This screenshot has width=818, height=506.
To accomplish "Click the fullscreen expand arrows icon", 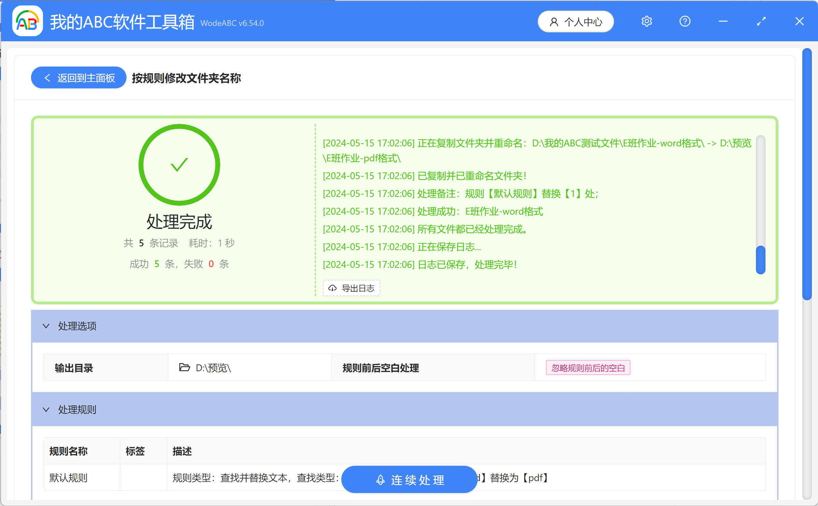I will 761,21.
